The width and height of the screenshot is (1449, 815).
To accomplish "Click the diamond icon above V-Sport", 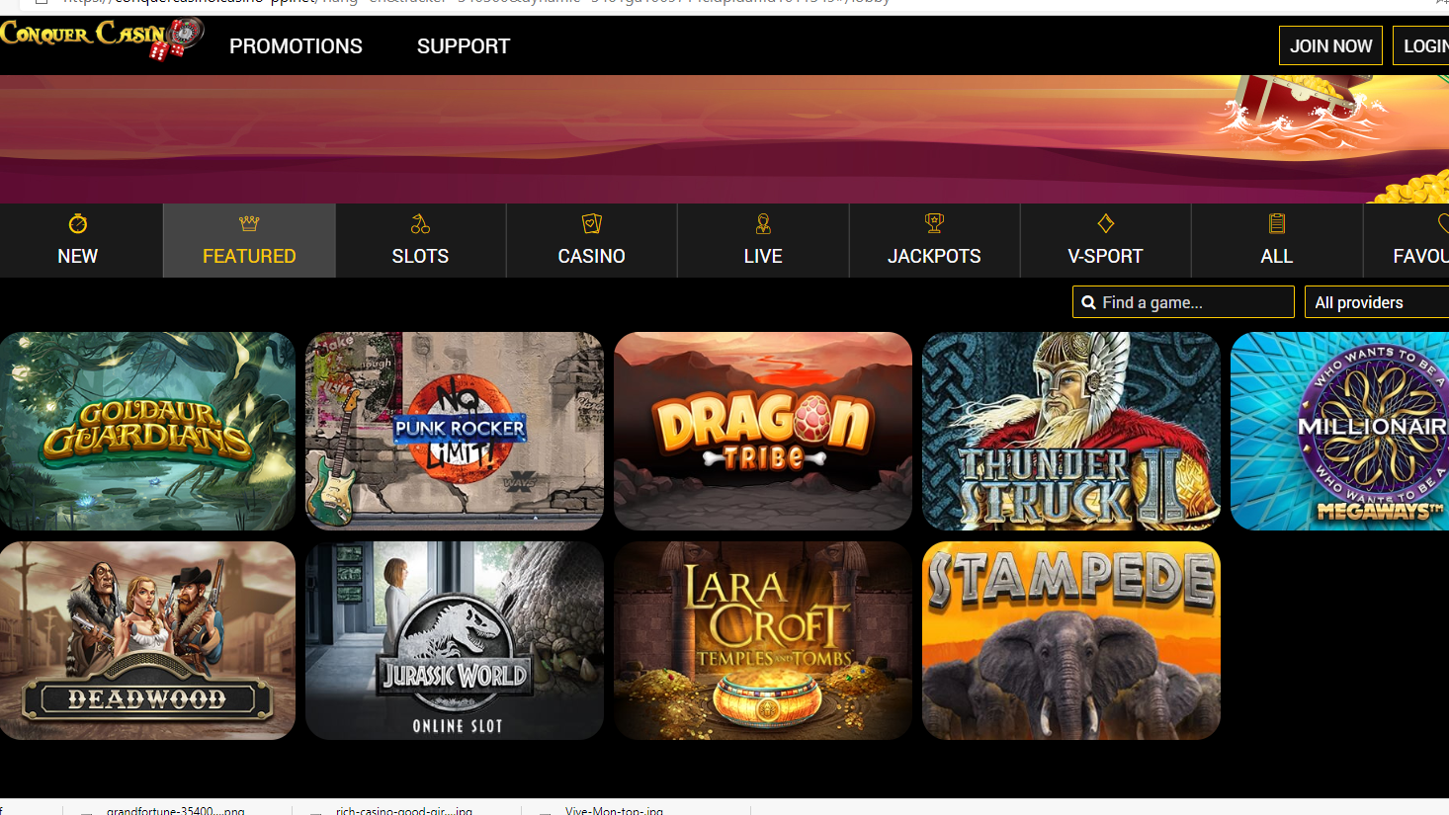I will click(x=1105, y=224).
